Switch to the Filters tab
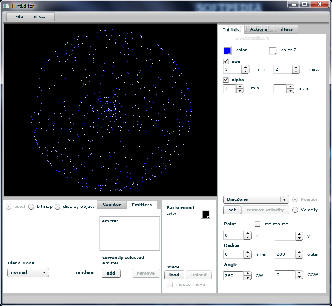 285,29
